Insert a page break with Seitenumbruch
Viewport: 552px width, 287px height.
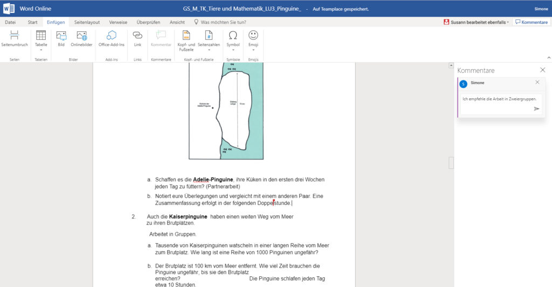point(14,38)
